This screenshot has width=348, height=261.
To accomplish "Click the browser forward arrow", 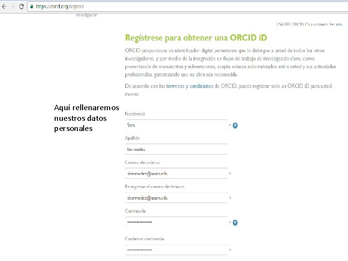I will coord(13,7).
